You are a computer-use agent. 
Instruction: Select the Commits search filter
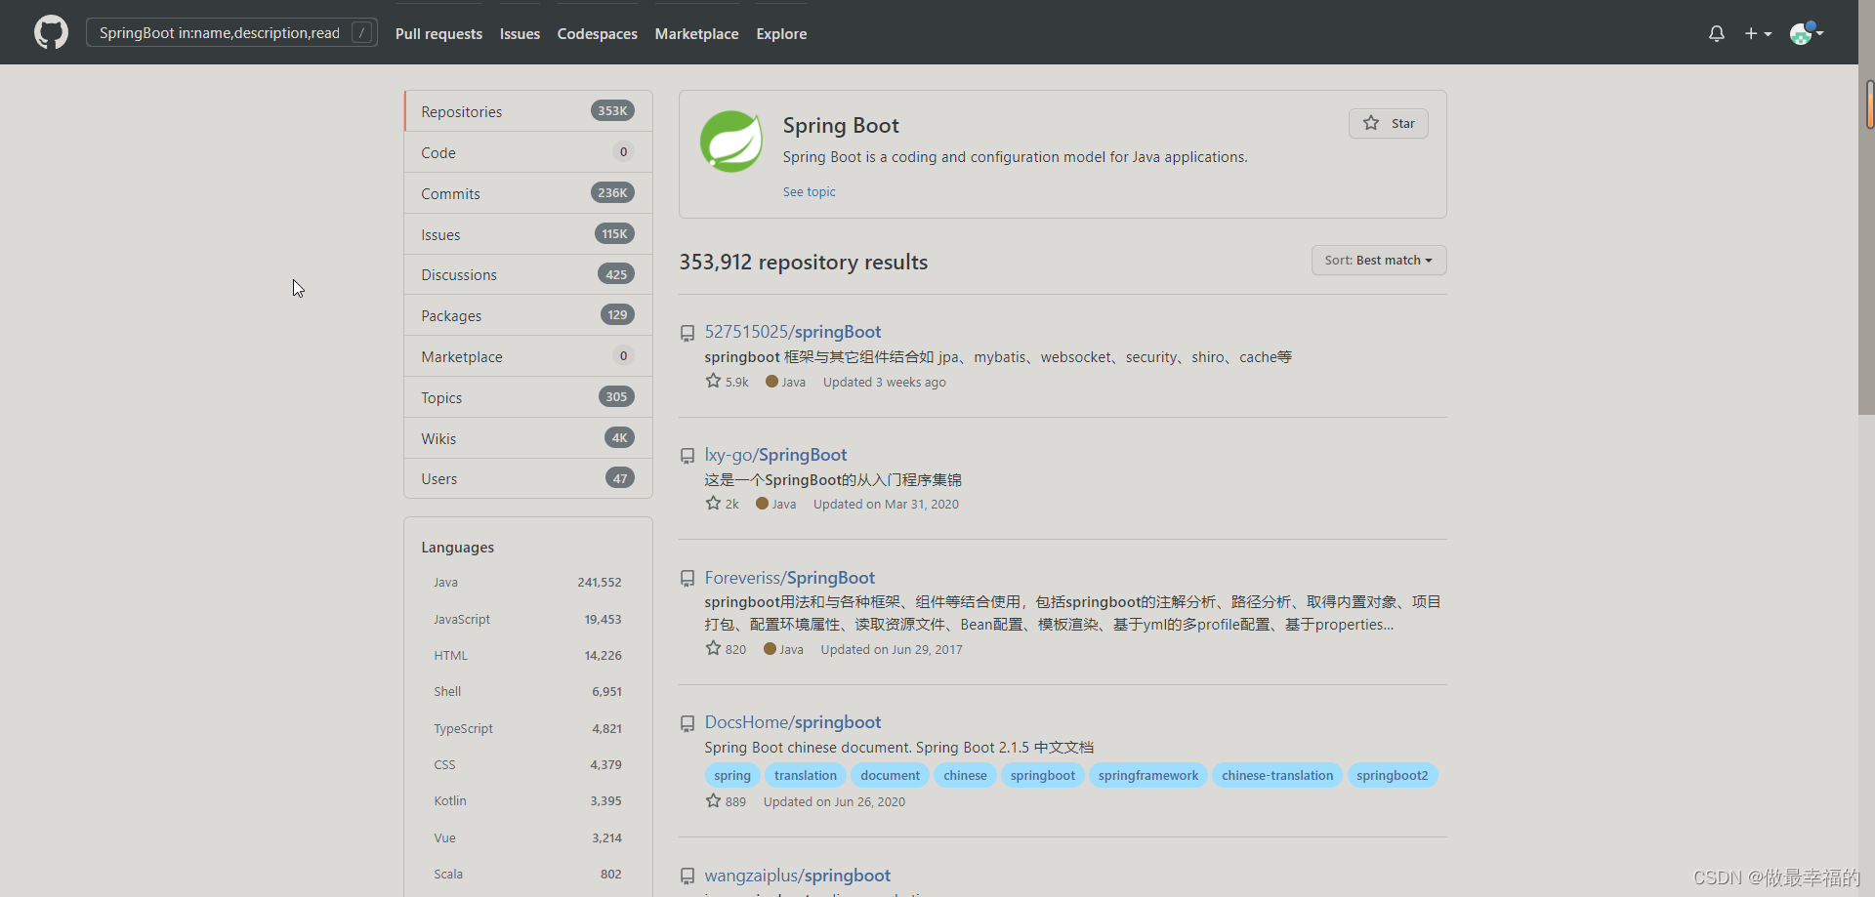pyautogui.click(x=528, y=193)
